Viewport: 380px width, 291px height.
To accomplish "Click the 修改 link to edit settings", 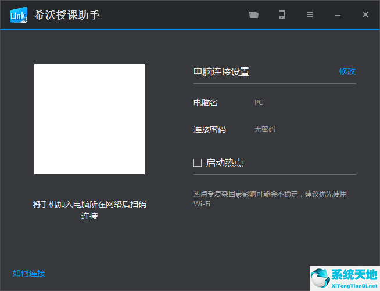I will (x=347, y=71).
